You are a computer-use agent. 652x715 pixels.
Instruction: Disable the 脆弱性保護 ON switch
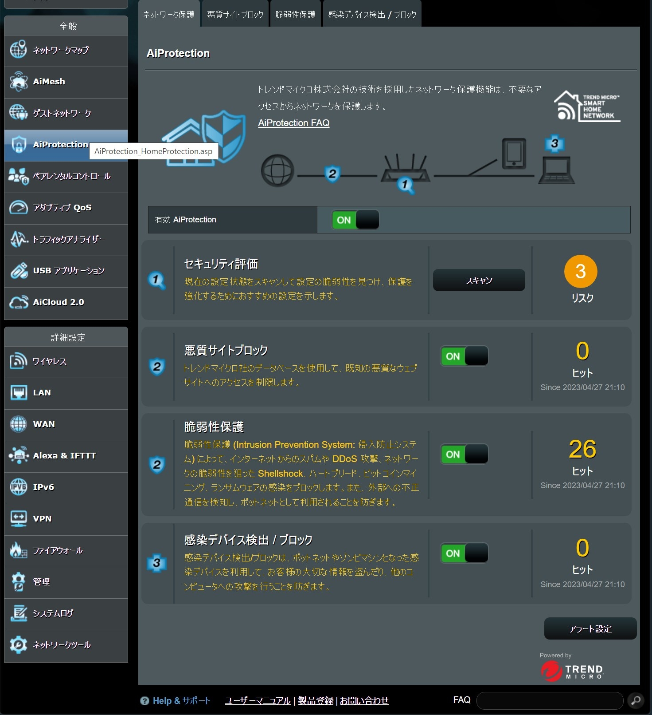click(x=464, y=454)
